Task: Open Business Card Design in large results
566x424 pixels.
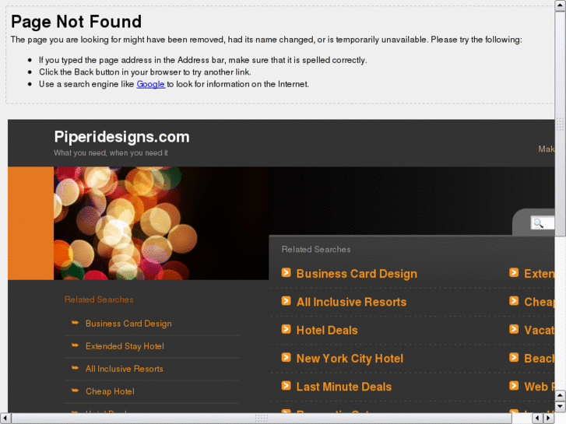Action: (x=357, y=274)
